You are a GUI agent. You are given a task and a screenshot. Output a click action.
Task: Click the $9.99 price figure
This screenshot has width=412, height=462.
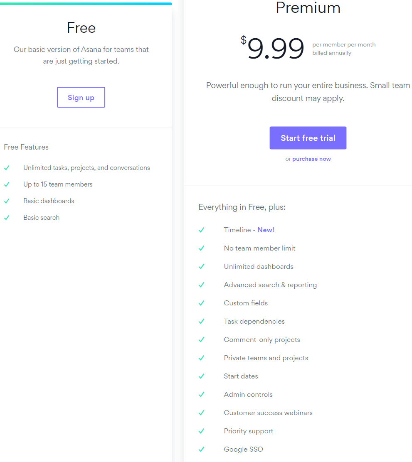pos(272,48)
